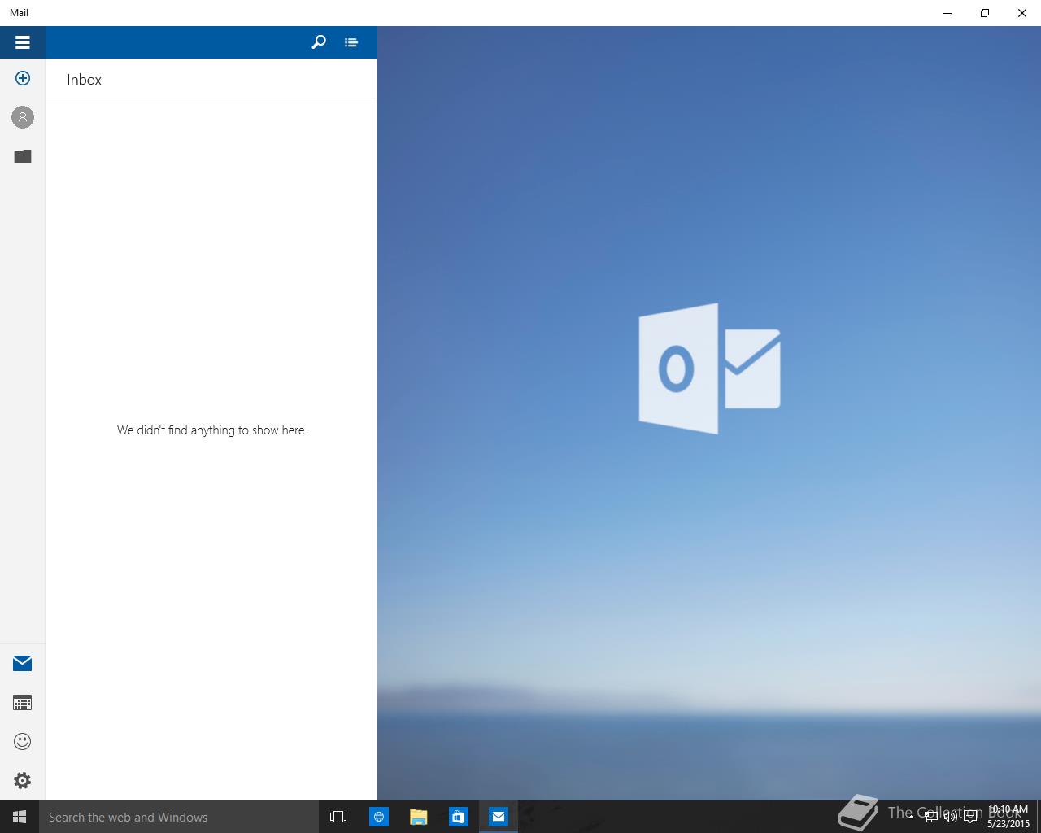1041x833 pixels.
Task: Switch to the Calendar app icon
Action: pyautogui.click(x=23, y=702)
